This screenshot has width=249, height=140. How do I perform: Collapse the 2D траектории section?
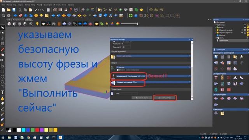point(231,74)
